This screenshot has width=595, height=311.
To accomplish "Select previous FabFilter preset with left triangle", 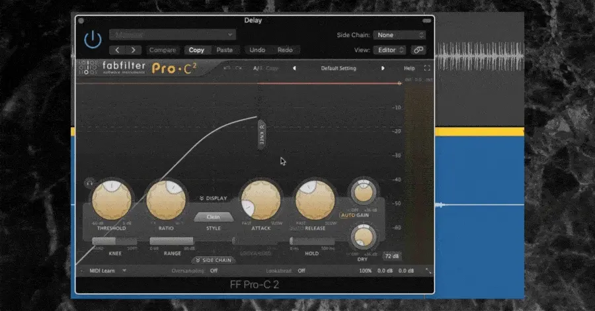I will coord(294,68).
